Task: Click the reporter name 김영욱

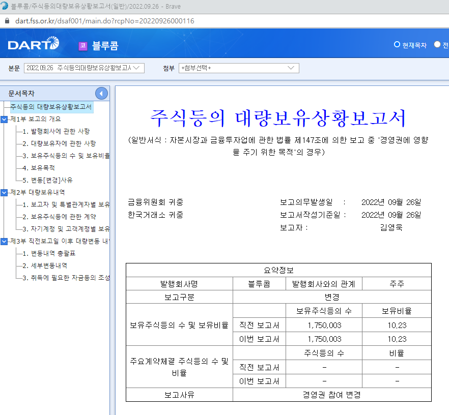Action: pyautogui.click(x=391, y=227)
